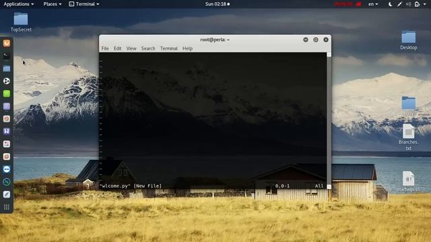Open the TopSecret folder on desktop
Viewport: 431px width, 242px height.
(21, 22)
